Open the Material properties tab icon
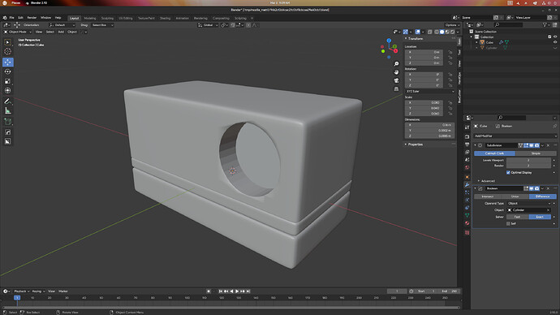 click(467, 223)
